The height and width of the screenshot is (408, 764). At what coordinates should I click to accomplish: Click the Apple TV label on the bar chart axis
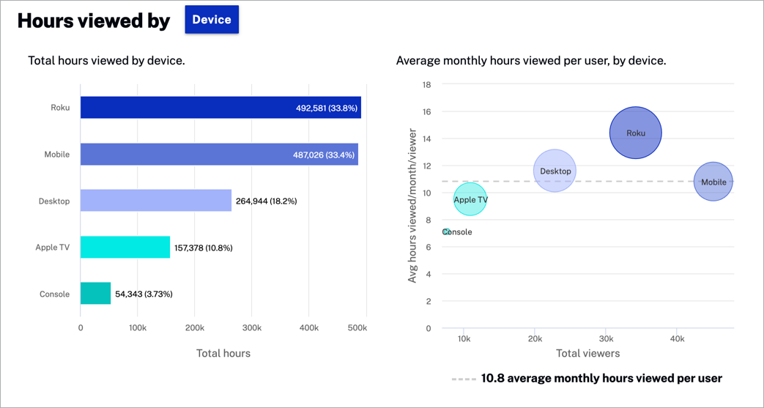click(x=53, y=248)
